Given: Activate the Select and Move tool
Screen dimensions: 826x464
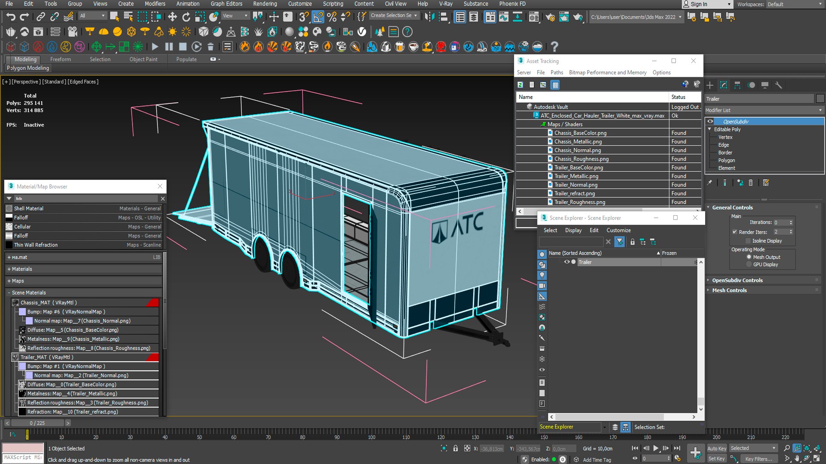Looking at the screenshot, I should (172, 17).
